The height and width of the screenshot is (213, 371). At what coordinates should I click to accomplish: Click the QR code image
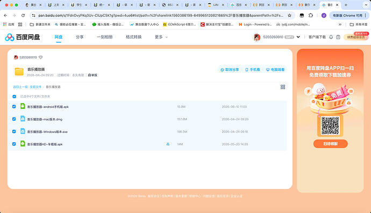[330, 126]
